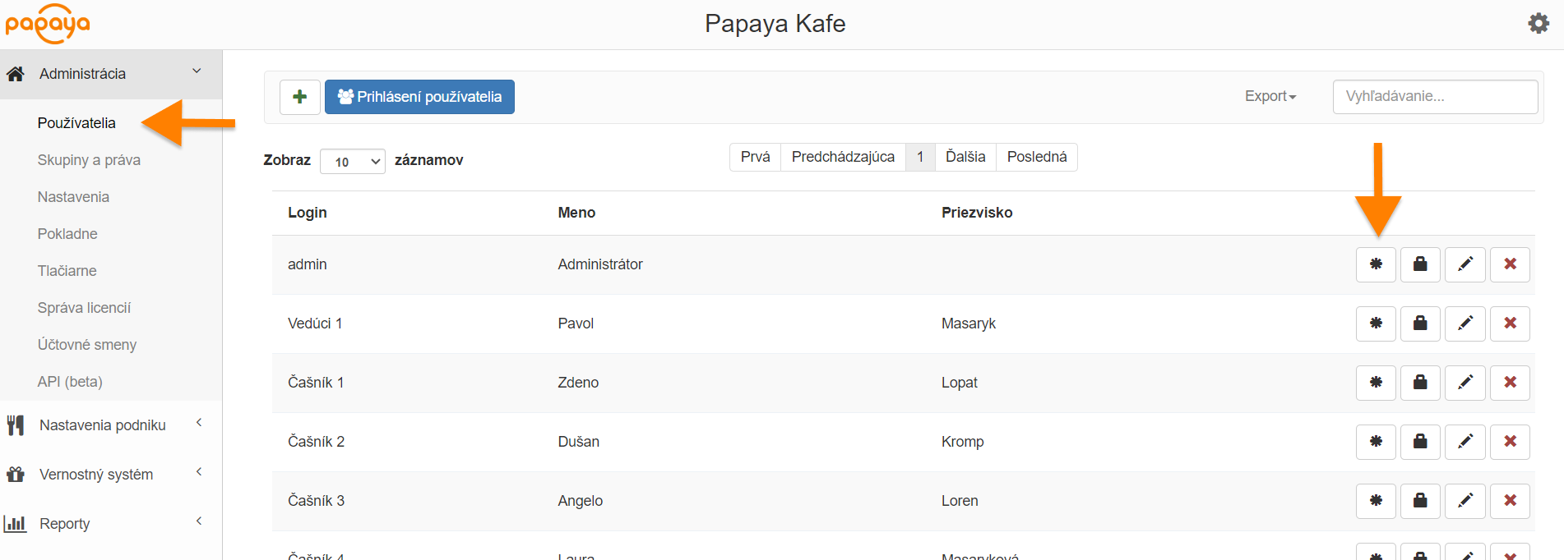This screenshot has height=560, width=1564.
Task: Delete user Čašník 2 with red X
Action: (x=1510, y=442)
